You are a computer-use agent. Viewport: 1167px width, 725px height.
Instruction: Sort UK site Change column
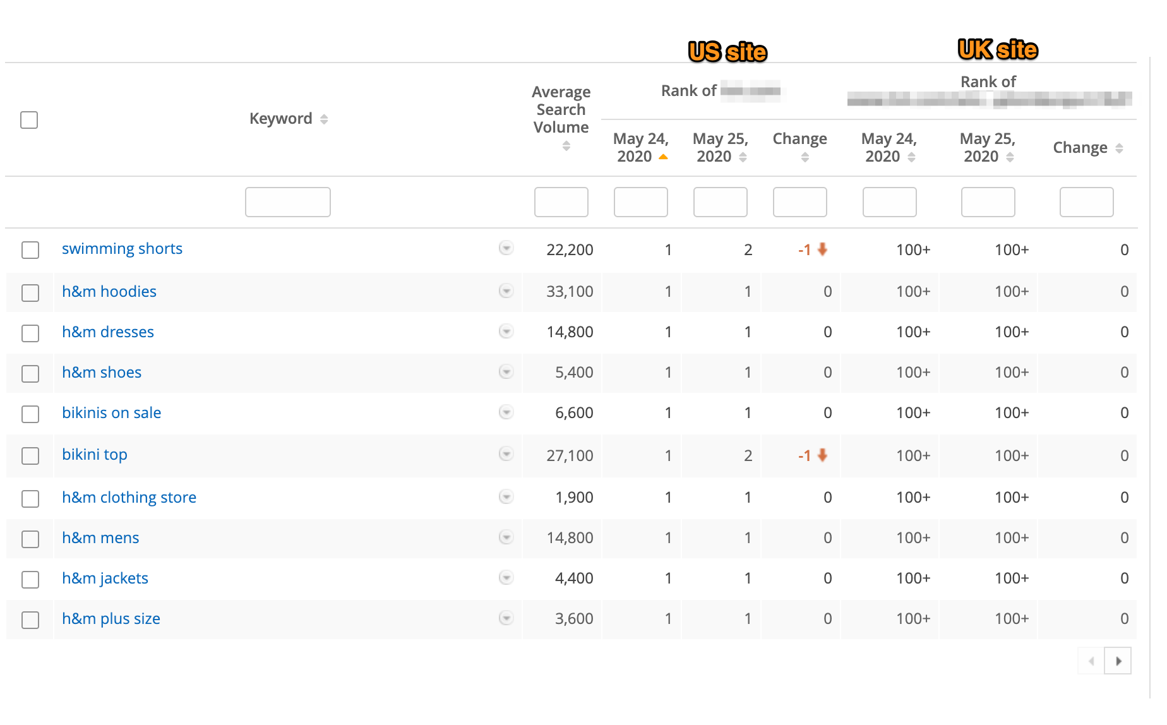pos(1119,148)
